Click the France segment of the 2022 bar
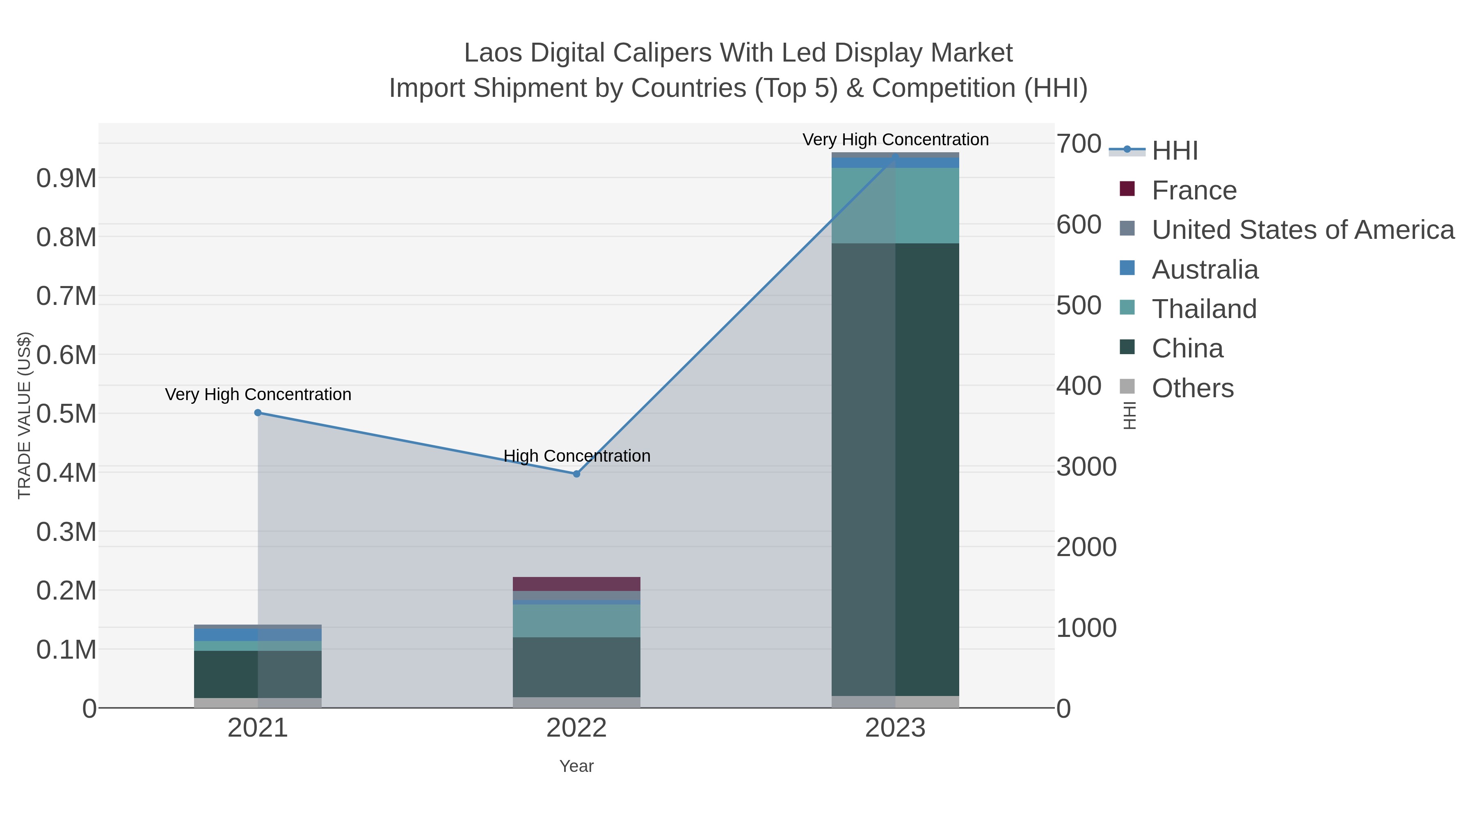The height and width of the screenshot is (831, 1477). pyautogui.click(x=577, y=584)
